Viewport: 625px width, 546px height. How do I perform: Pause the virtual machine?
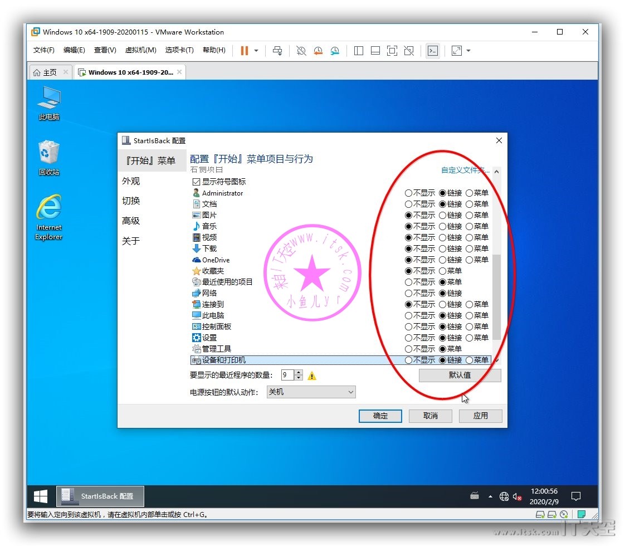pyautogui.click(x=245, y=51)
